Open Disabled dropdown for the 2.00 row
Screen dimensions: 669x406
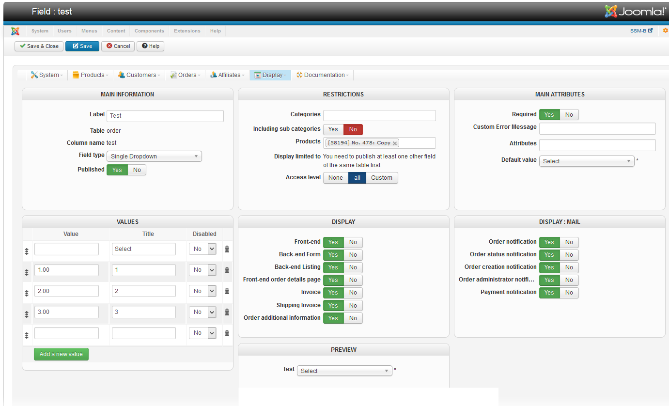point(202,291)
